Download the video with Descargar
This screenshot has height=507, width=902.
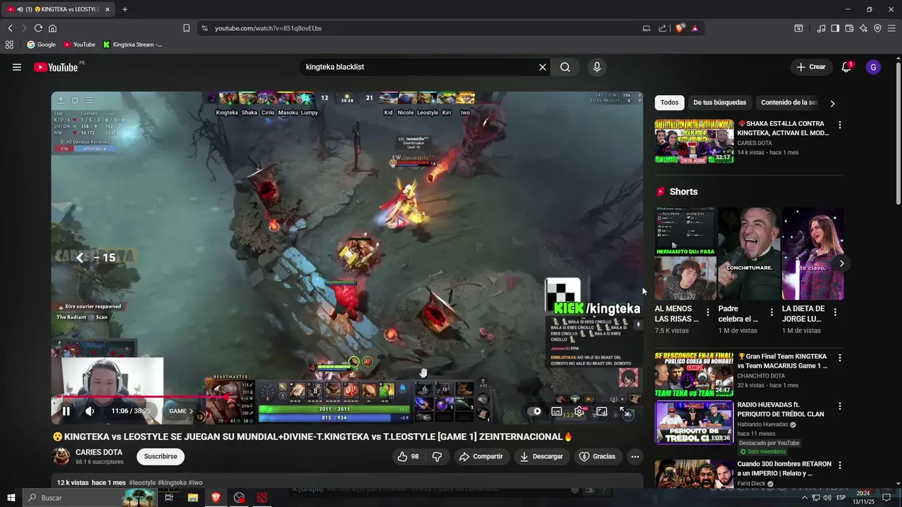[x=541, y=456]
